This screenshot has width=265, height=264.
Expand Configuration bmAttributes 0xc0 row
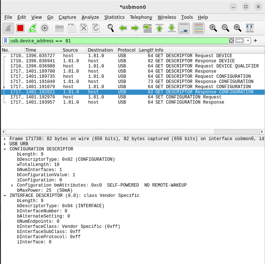(x=12, y=185)
